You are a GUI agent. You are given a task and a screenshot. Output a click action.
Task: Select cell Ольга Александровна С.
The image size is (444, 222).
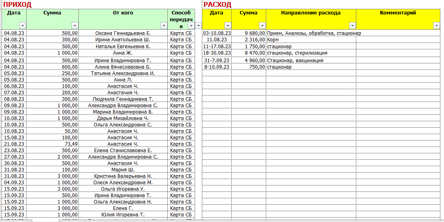123,125
